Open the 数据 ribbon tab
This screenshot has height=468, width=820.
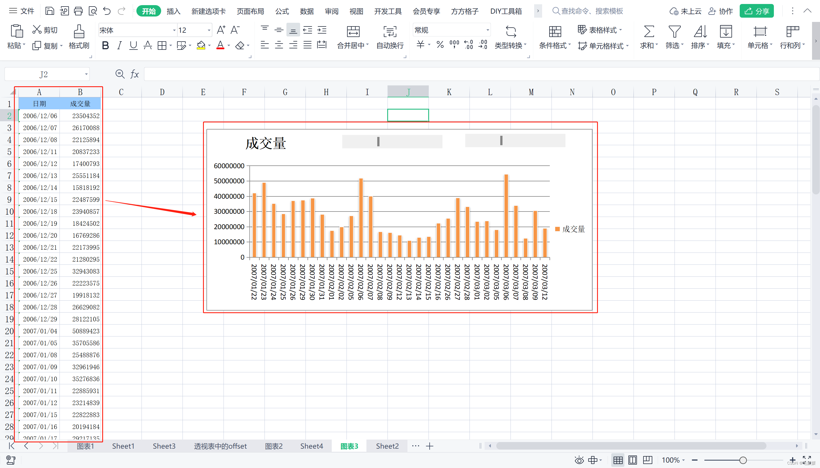pyautogui.click(x=307, y=11)
